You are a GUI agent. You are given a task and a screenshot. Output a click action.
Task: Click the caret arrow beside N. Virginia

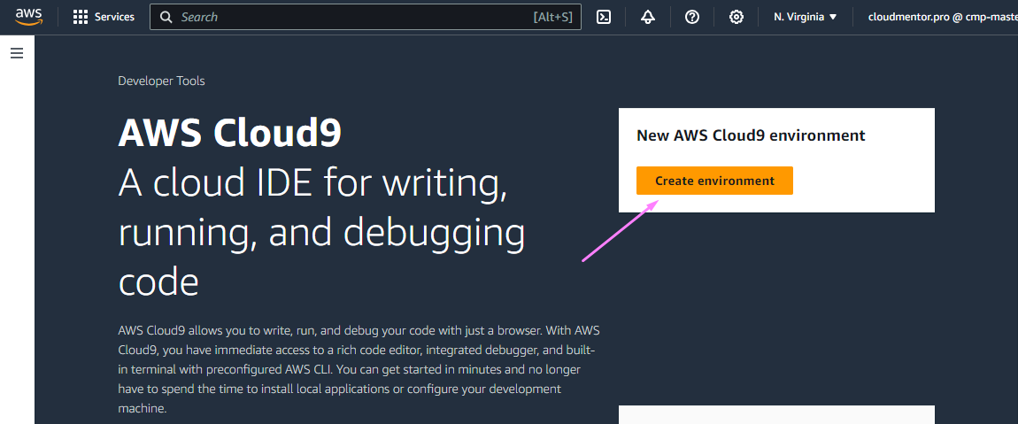click(x=833, y=17)
